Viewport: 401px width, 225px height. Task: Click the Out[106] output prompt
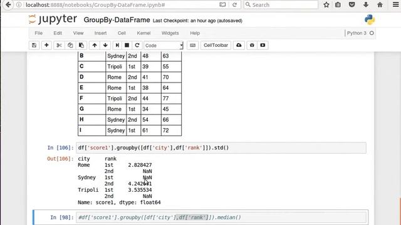pos(60,159)
